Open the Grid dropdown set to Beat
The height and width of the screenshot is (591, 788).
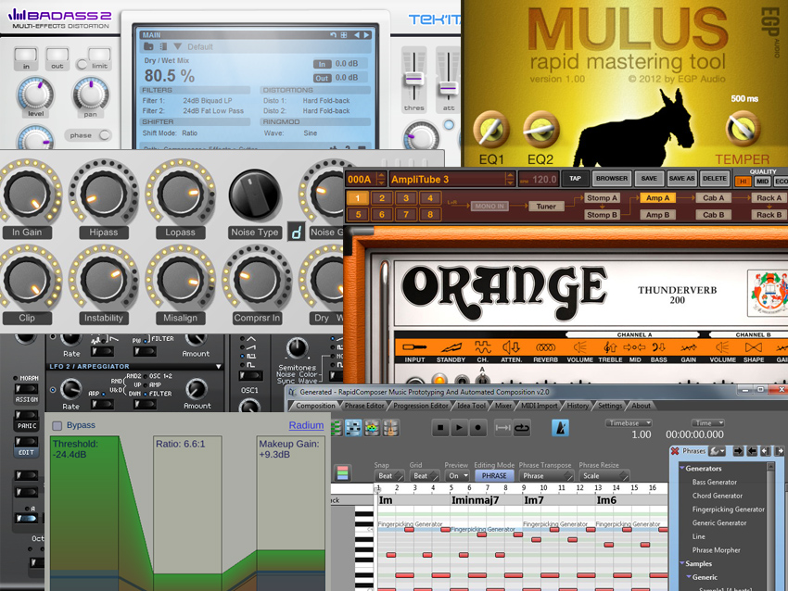pos(426,476)
